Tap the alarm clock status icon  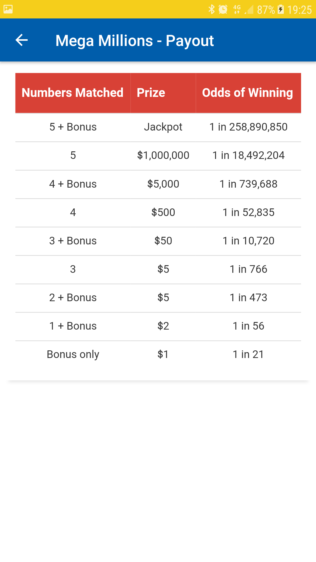[x=223, y=9]
